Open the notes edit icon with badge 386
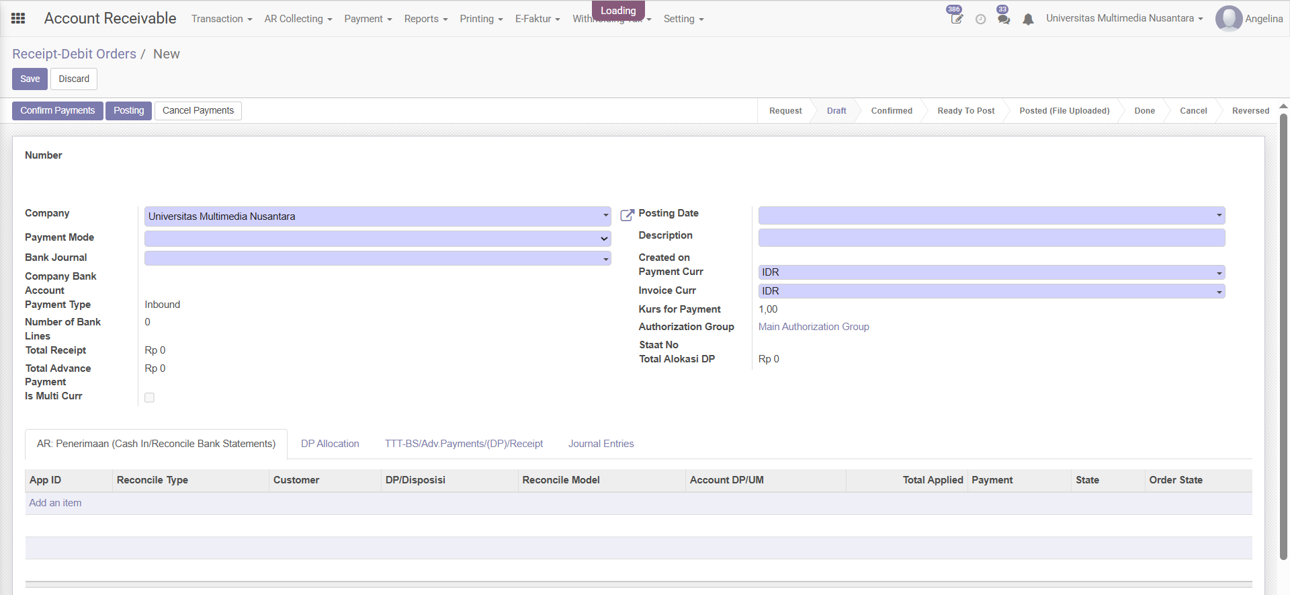 (957, 19)
